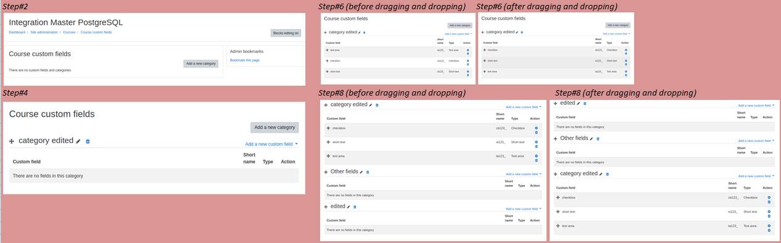Click move handle icon before Step#4 category edited

pyautogui.click(x=12, y=141)
